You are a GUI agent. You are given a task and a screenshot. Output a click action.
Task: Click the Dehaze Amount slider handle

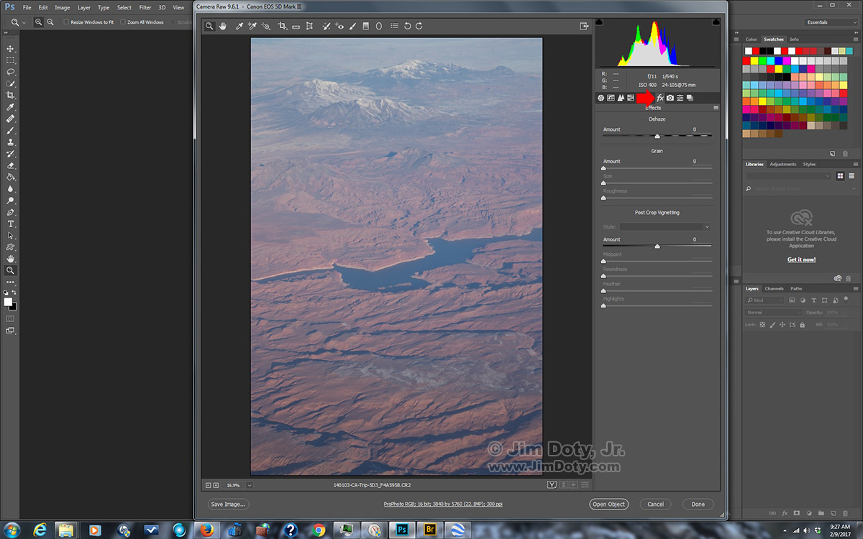pos(657,136)
